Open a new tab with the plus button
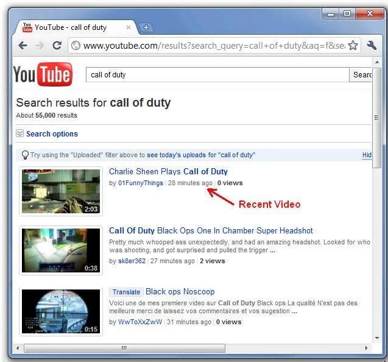Screen dimensions: 388x362 [x=146, y=27]
